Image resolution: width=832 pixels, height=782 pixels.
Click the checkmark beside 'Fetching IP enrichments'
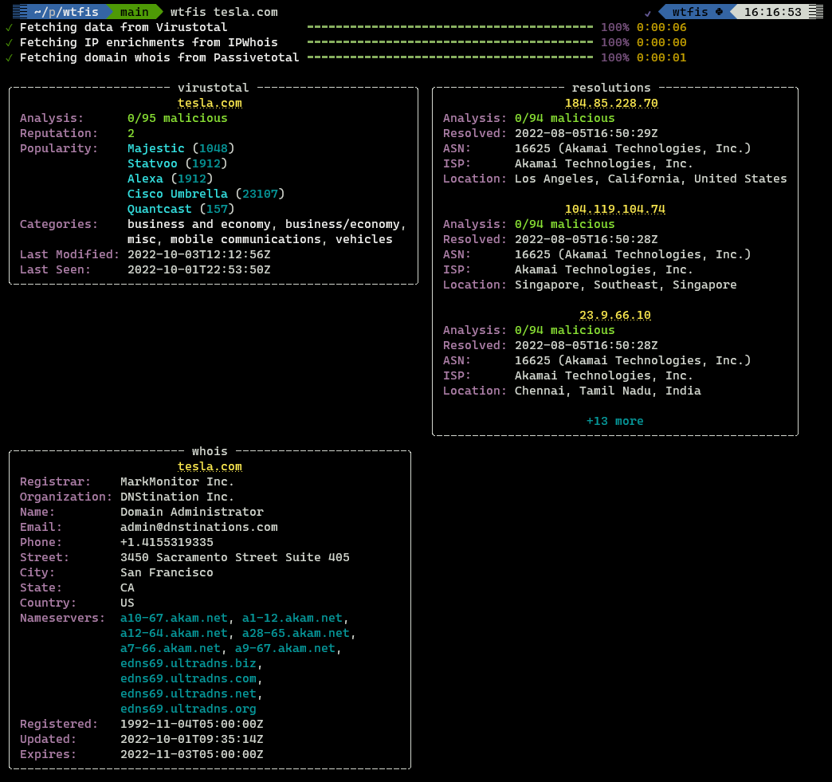[9, 42]
